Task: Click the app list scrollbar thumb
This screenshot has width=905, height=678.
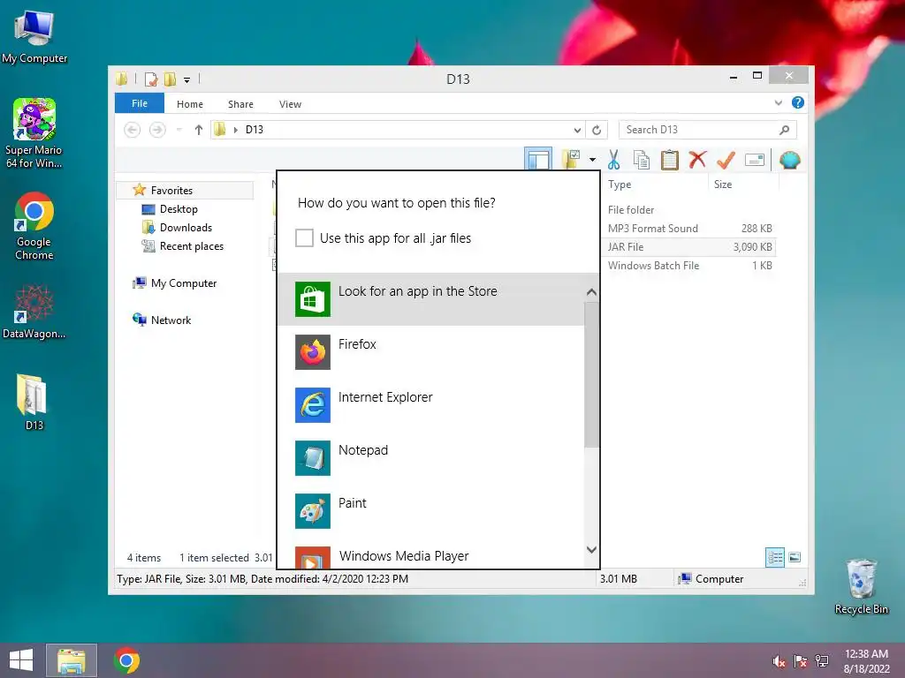Action: (591, 374)
